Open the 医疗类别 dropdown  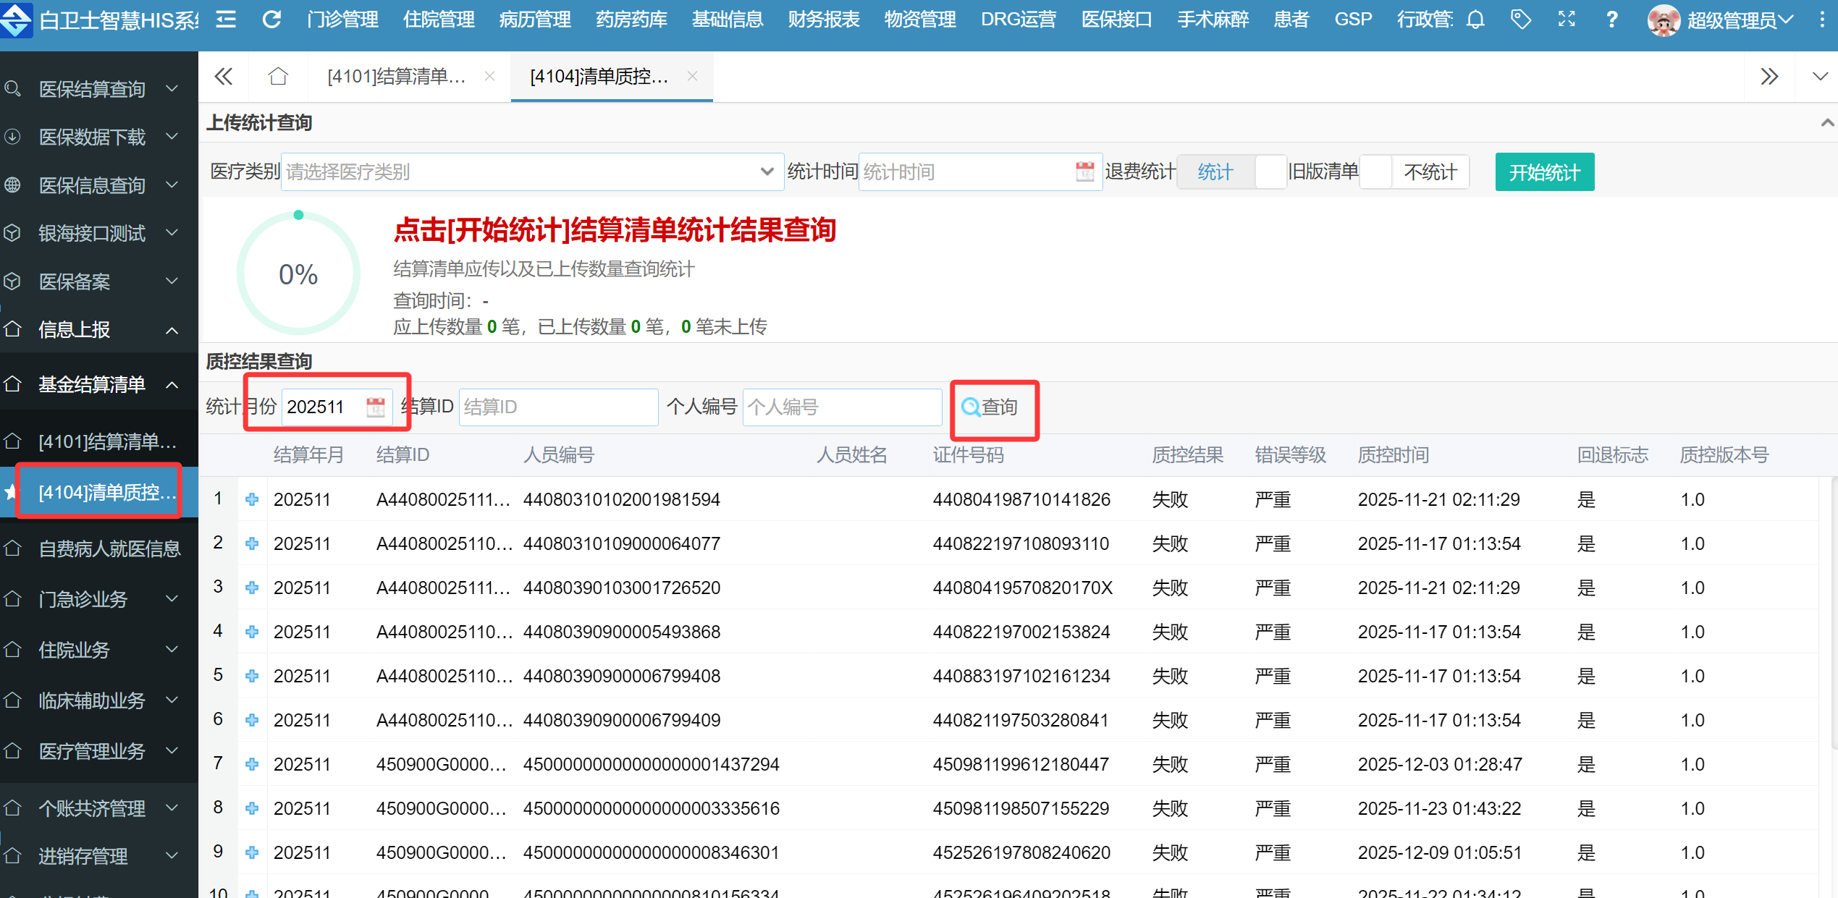click(531, 172)
